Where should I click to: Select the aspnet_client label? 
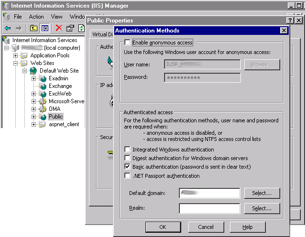[64, 124]
